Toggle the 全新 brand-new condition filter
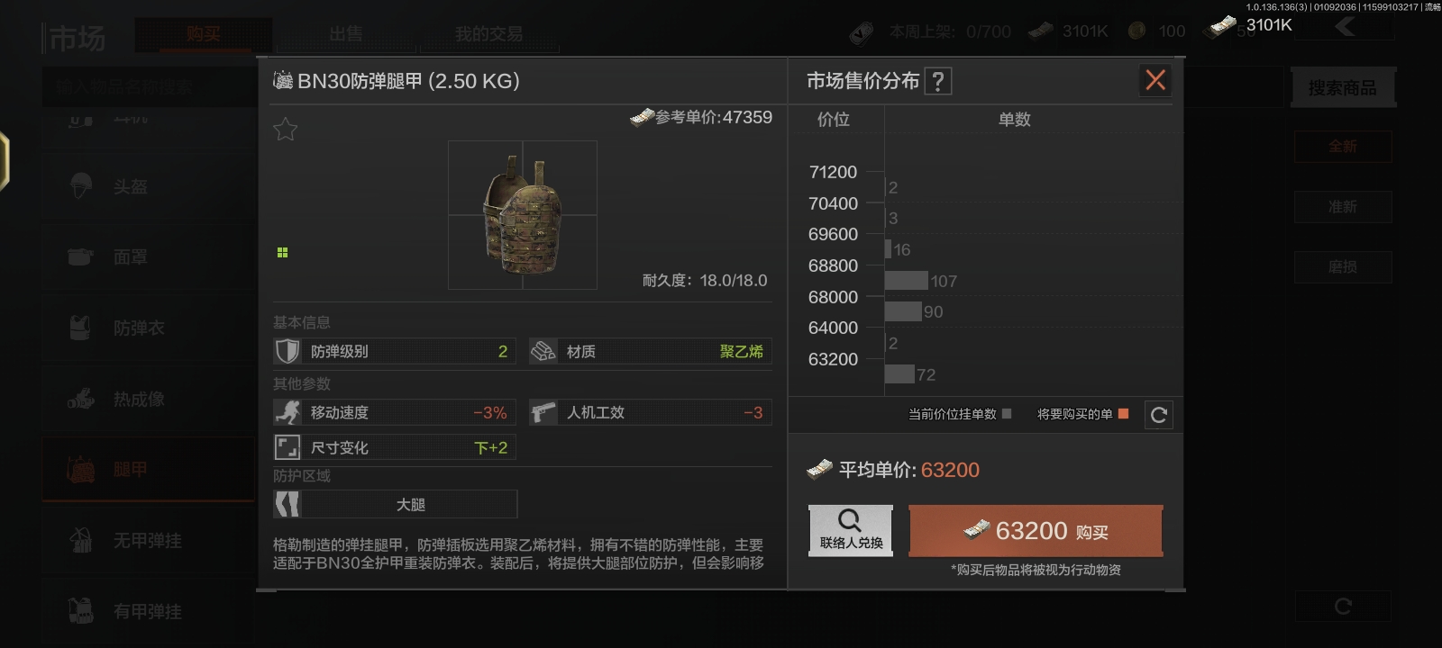Viewport: 1442px width, 648px height. pyautogui.click(x=1343, y=146)
